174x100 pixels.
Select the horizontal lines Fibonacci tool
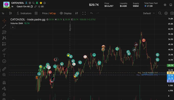4,32
